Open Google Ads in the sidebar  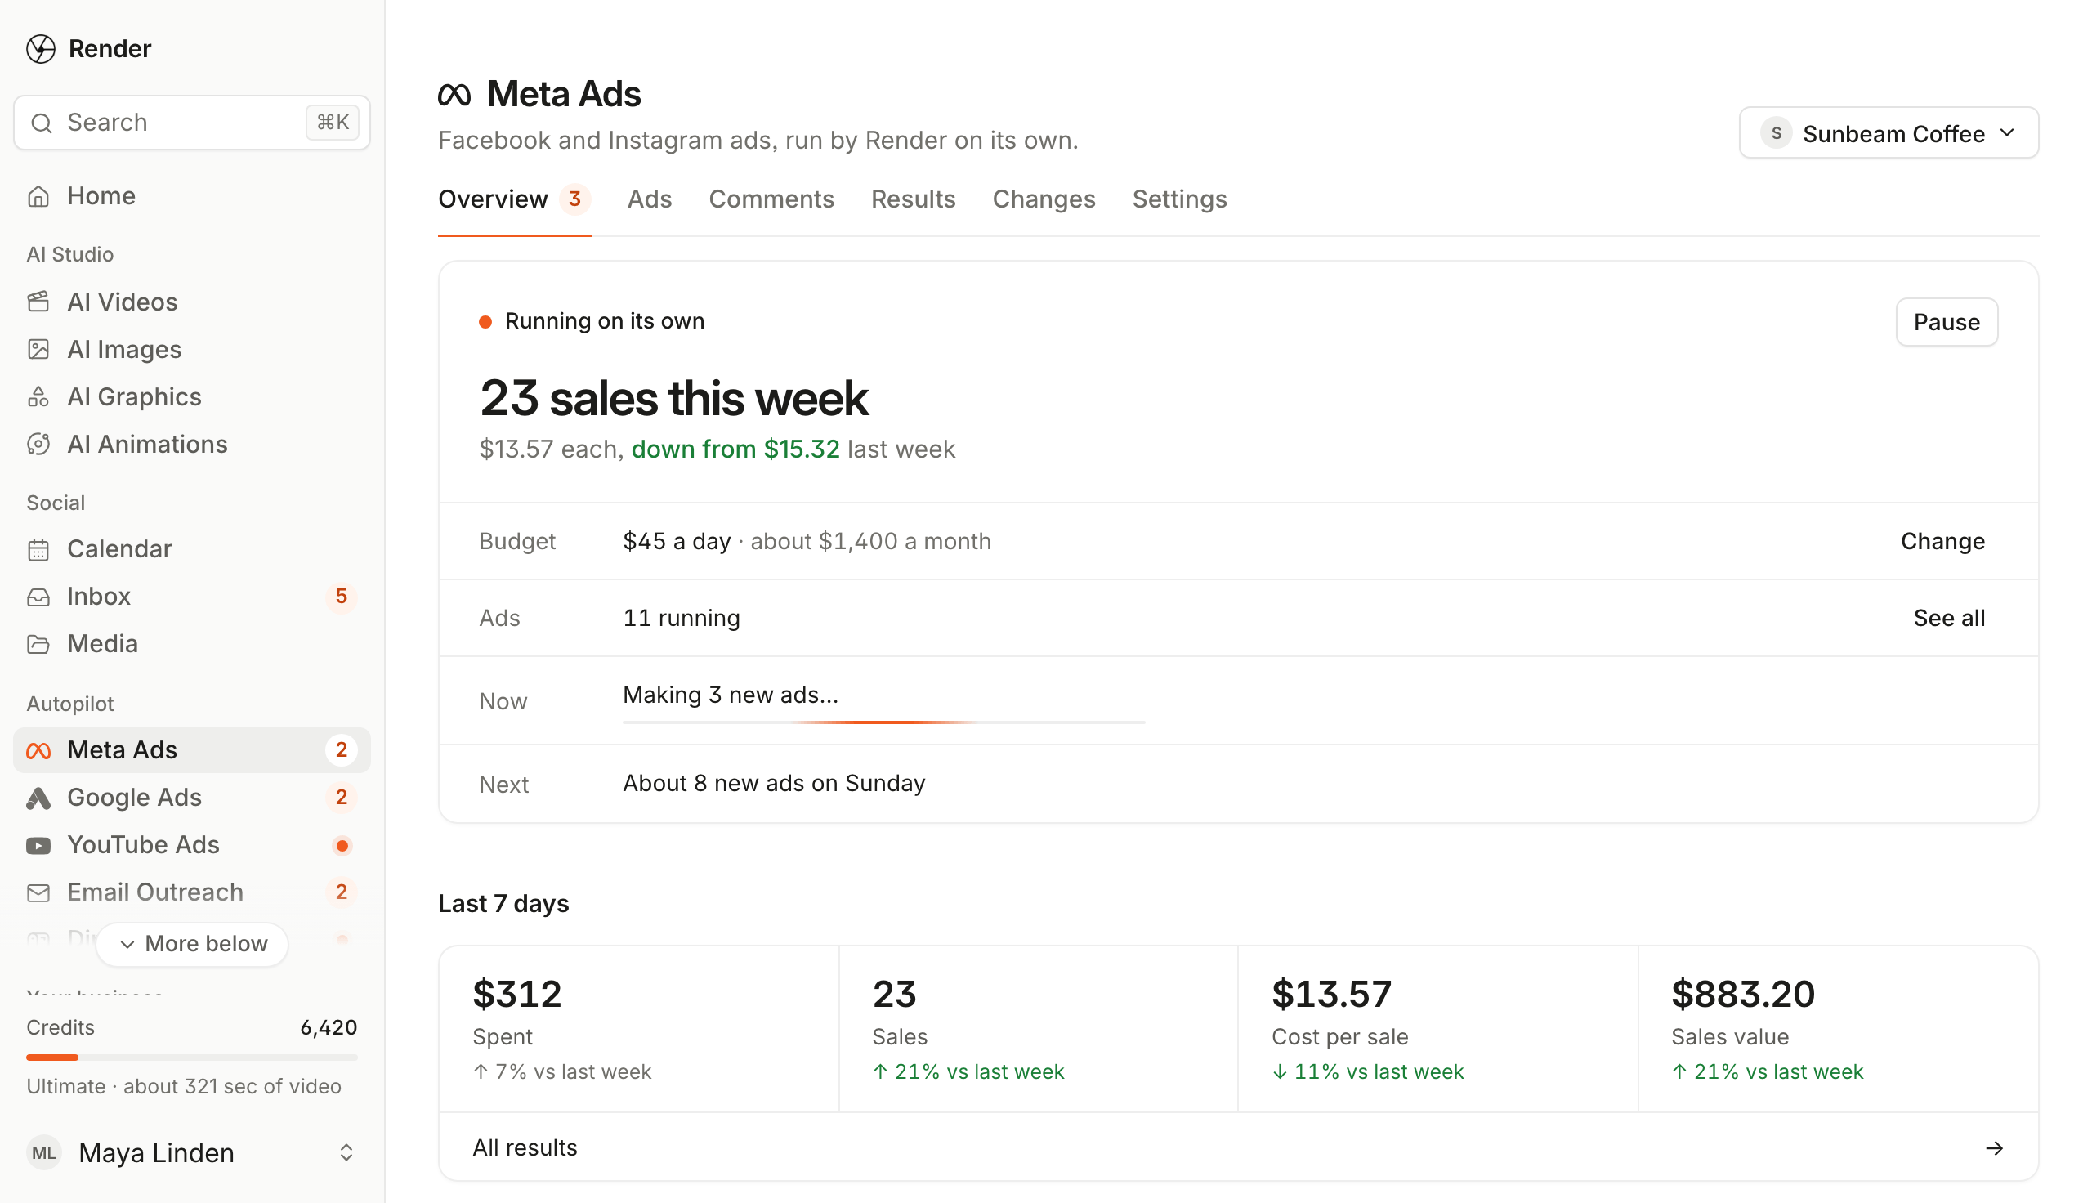click(191, 798)
